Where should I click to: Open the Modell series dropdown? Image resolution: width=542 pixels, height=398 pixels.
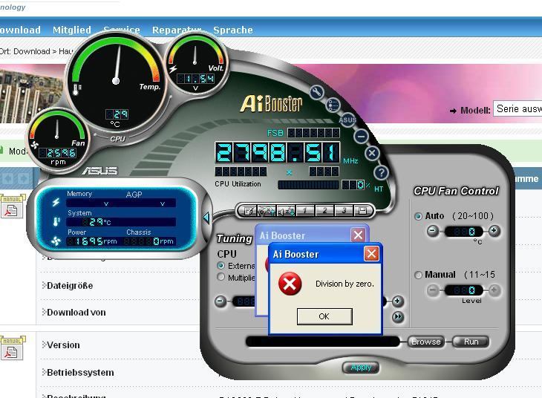pyautogui.click(x=517, y=109)
